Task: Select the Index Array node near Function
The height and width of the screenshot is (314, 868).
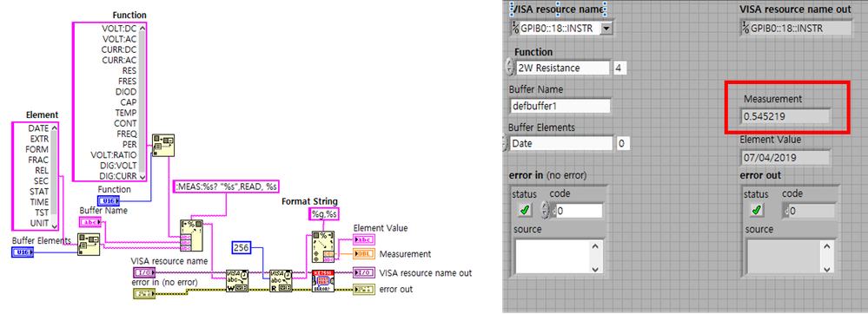Action: 162,145
